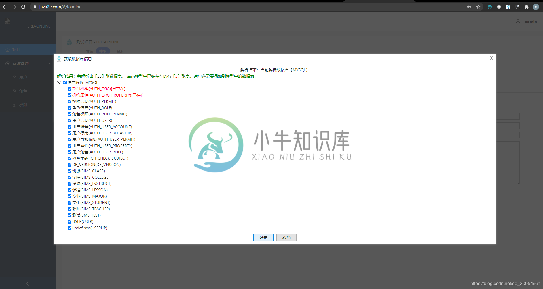This screenshot has height=289, width=543.
Task: Toggle 用户属性(AUTH_USER_PROPERTY) checkbox
Action: click(x=69, y=146)
